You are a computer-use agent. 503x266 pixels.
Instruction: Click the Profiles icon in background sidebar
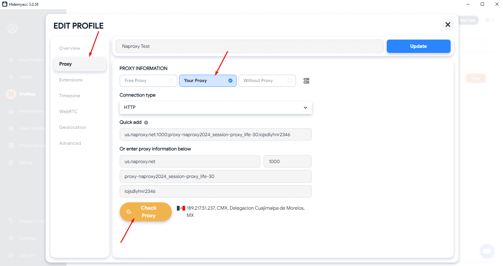[x=11, y=94]
